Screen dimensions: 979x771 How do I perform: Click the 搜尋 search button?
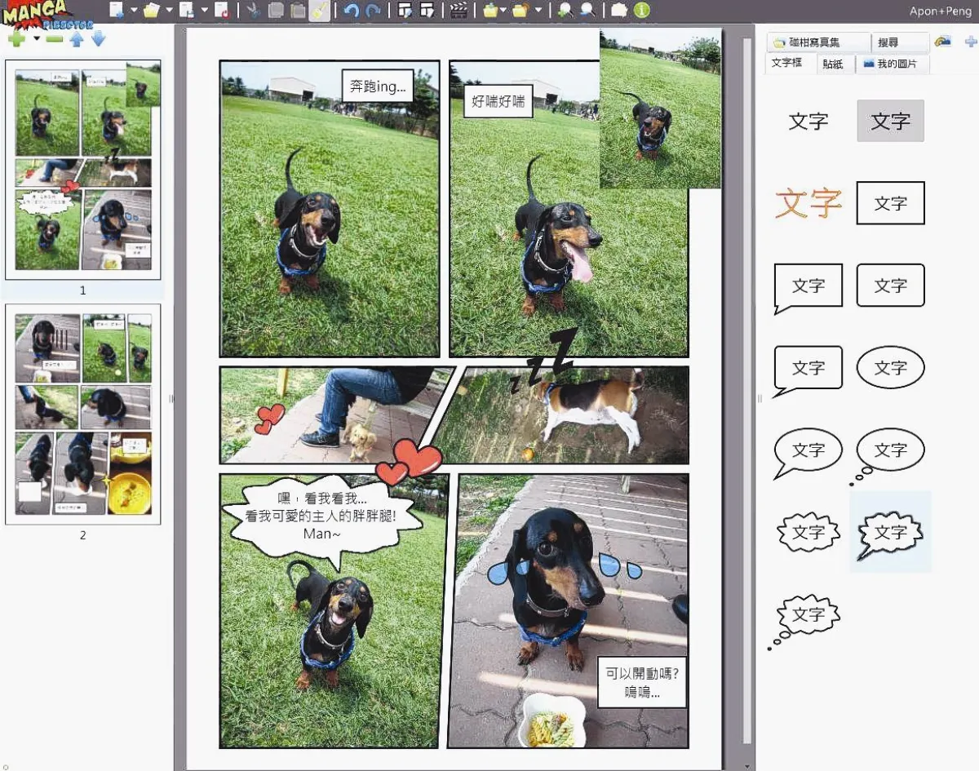point(888,42)
